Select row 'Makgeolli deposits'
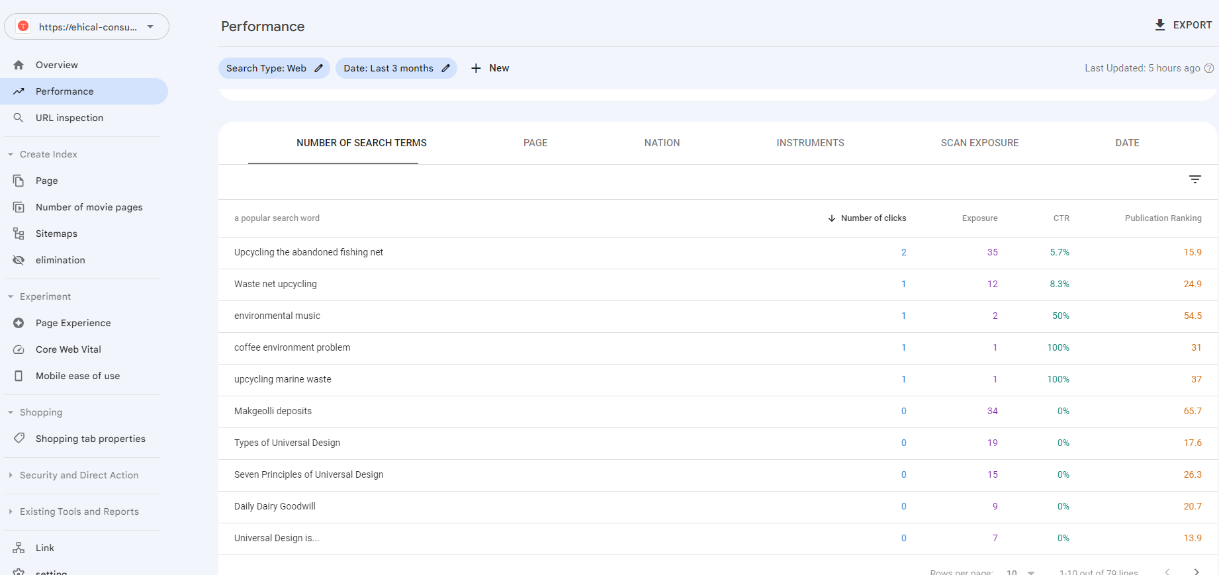This screenshot has height=575, width=1219. [718, 412]
